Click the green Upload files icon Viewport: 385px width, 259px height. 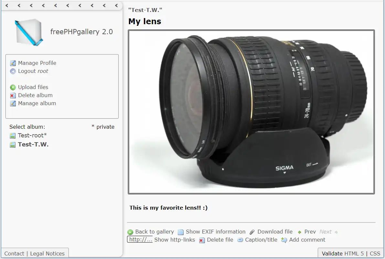click(13, 87)
